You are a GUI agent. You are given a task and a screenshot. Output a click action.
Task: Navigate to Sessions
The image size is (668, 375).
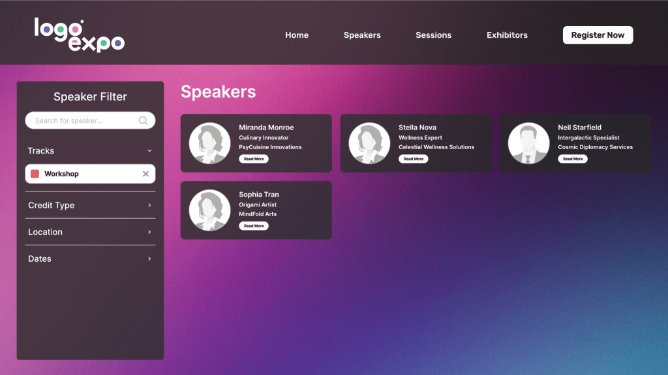(x=433, y=35)
